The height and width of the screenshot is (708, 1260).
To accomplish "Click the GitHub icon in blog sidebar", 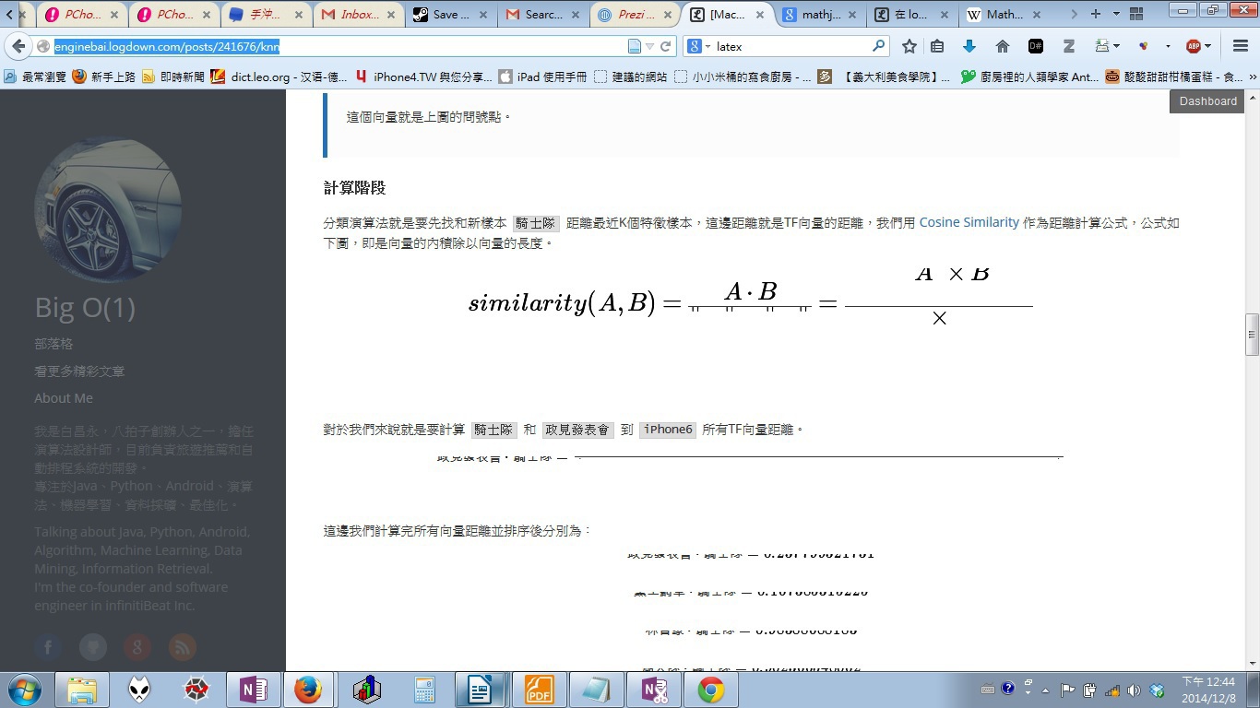I will point(92,647).
